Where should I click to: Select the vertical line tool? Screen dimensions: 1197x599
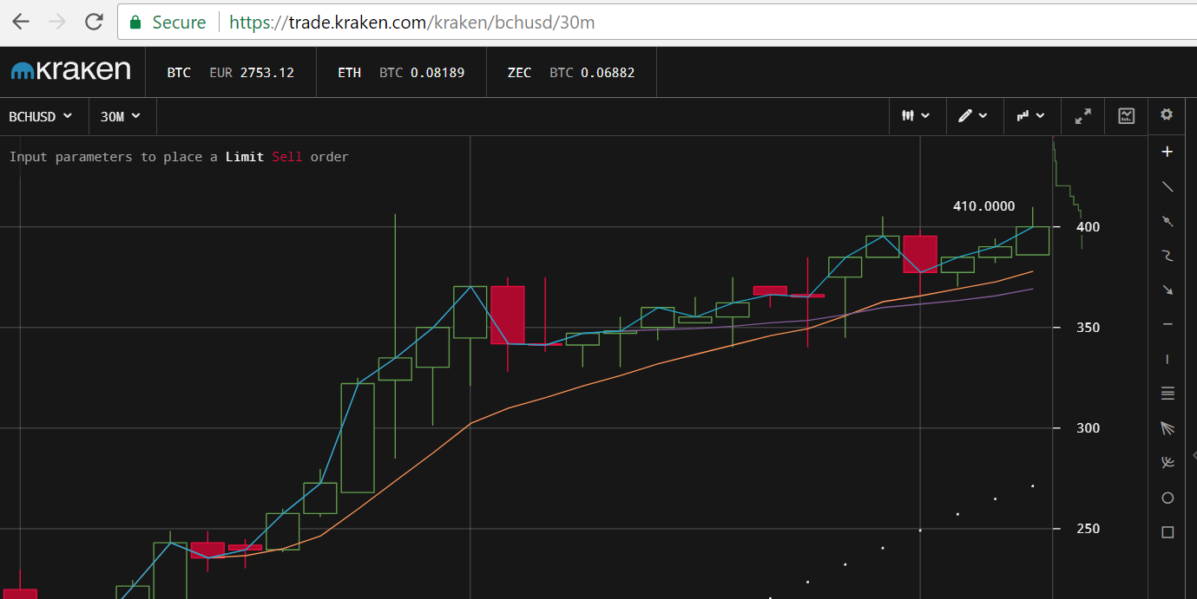pos(1167,359)
